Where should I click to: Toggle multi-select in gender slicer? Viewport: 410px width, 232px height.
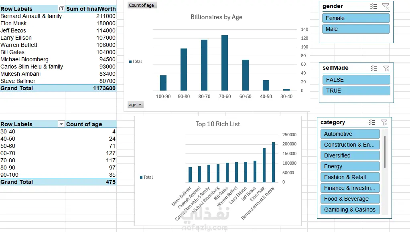(373, 6)
